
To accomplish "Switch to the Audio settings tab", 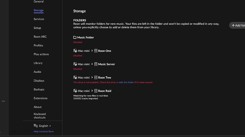I will tap(37, 72).
